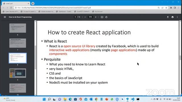Click the 93% zoom level field

[90, 17]
